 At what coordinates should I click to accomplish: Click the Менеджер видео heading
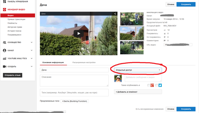click(x=16, y=10)
